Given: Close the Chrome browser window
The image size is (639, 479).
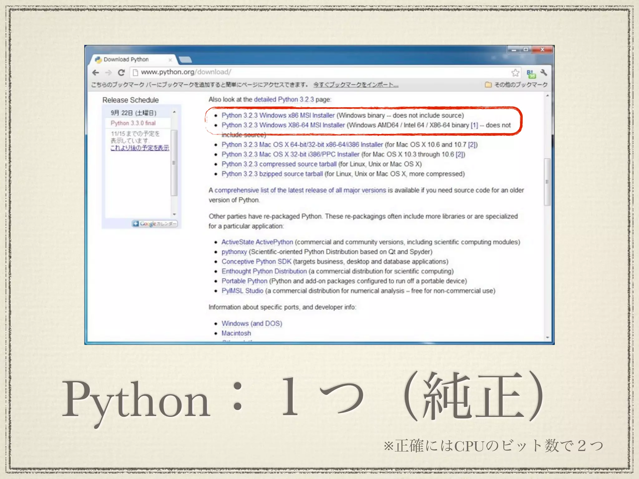Looking at the screenshot, I should 542,50.
